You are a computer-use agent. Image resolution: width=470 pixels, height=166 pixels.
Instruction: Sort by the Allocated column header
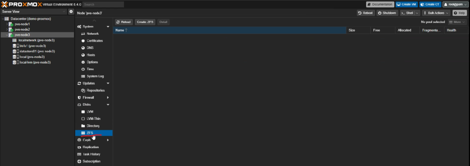tap(408, 30)
